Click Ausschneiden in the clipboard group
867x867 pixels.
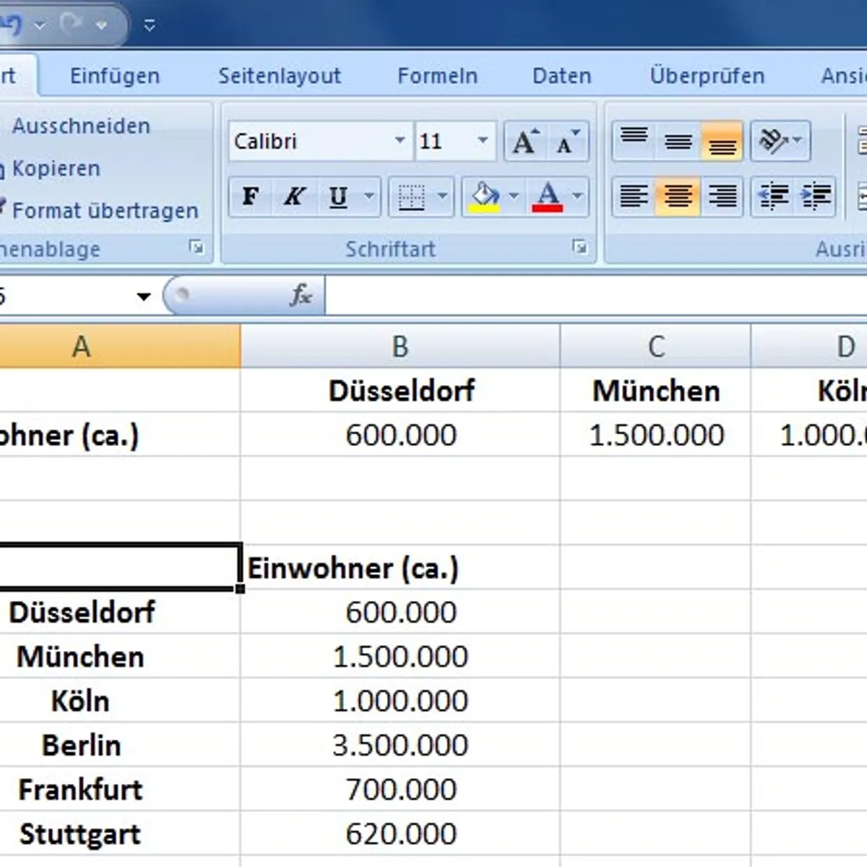(81, 126)
